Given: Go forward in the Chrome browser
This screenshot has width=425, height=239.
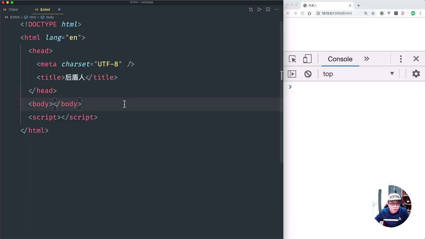Looking at the screenshot, I should [x=295, y=13].
